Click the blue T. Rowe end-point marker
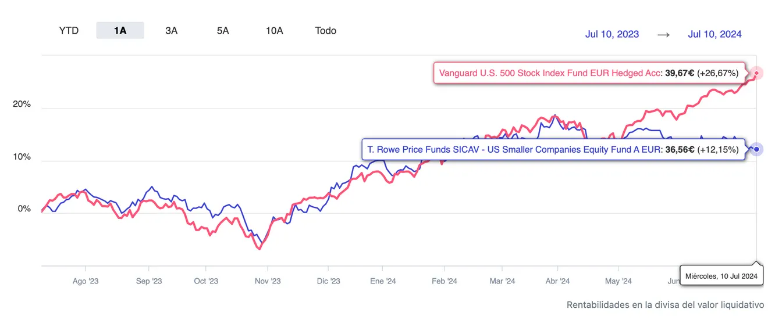This screenshot has width=775, height=320. (756, 149)
